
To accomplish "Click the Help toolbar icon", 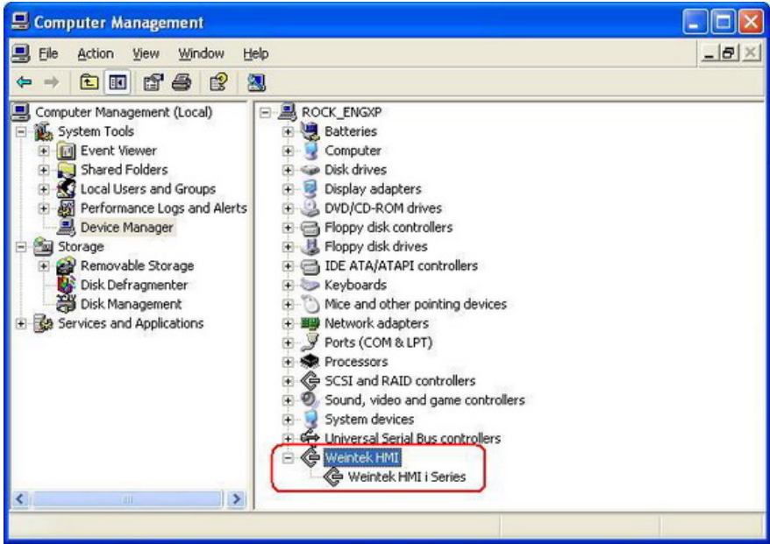I will click(218, 82).
